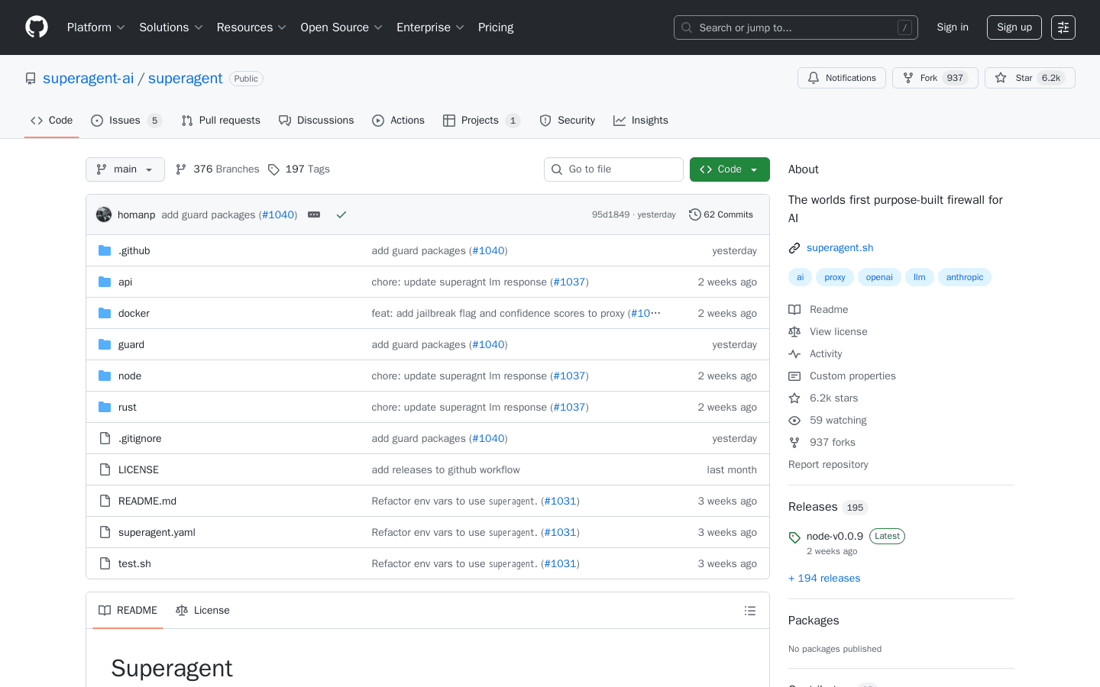This screenshot has height=687, width=1100.
Task: Open the rust folder
Action: [x=128, y=407]
